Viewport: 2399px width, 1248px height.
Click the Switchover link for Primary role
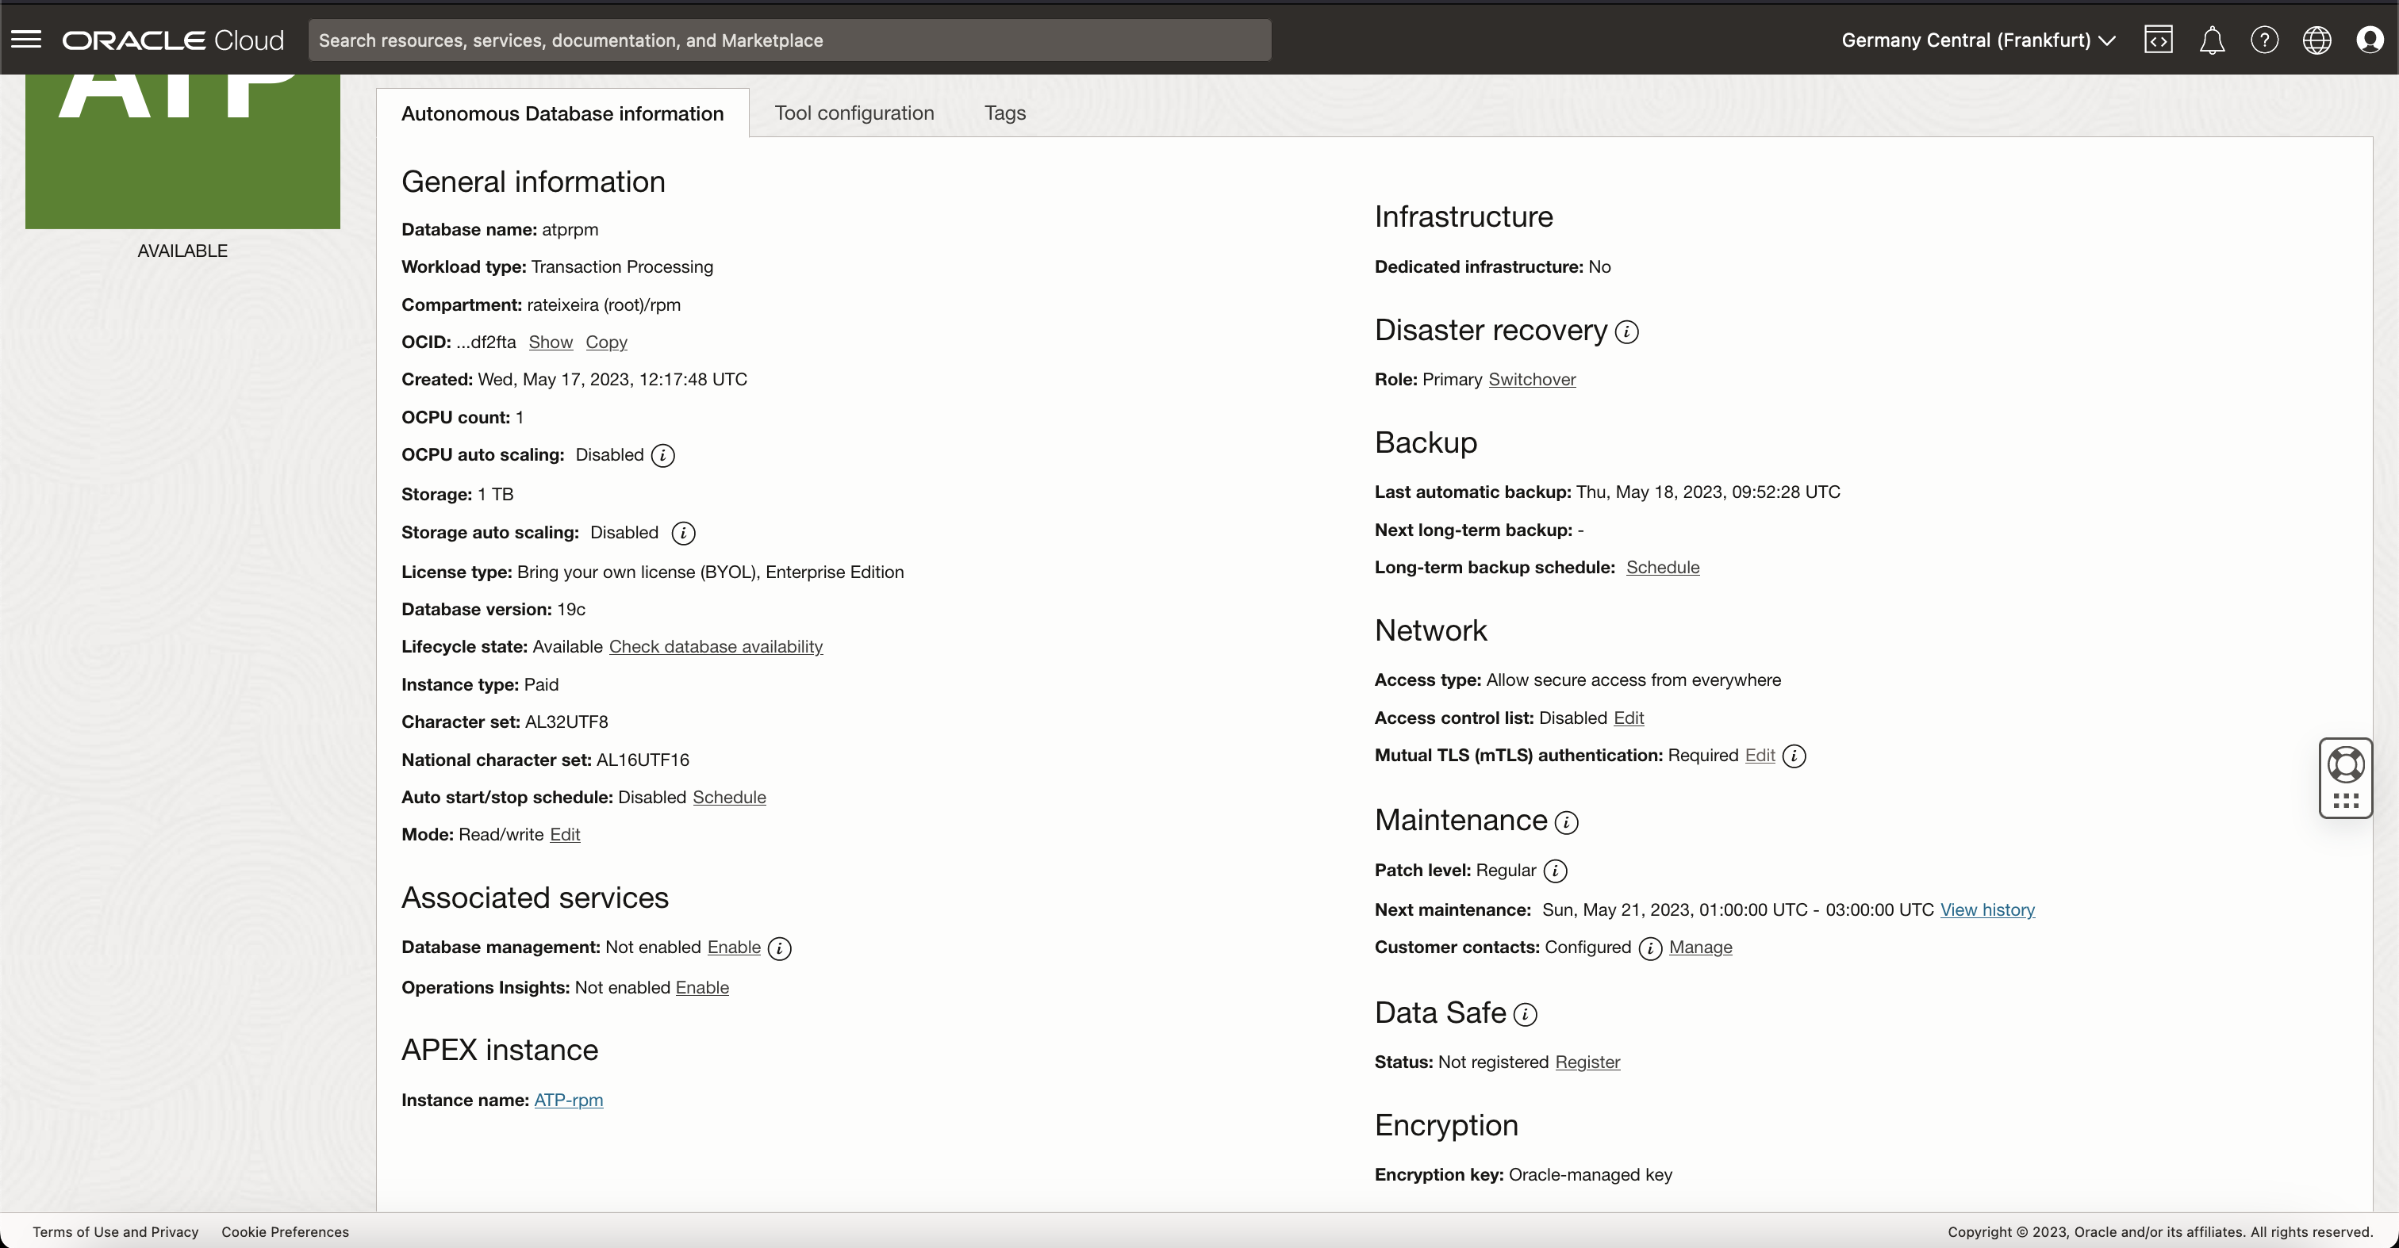tap(1531, 379)
